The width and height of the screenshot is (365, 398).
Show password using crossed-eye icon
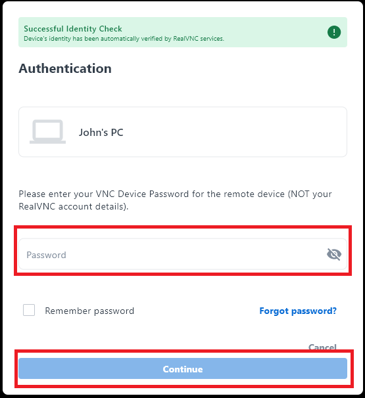click(334, 254)
